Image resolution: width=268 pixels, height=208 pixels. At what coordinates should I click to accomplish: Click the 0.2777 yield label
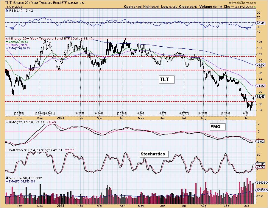[x=184, y=114]
